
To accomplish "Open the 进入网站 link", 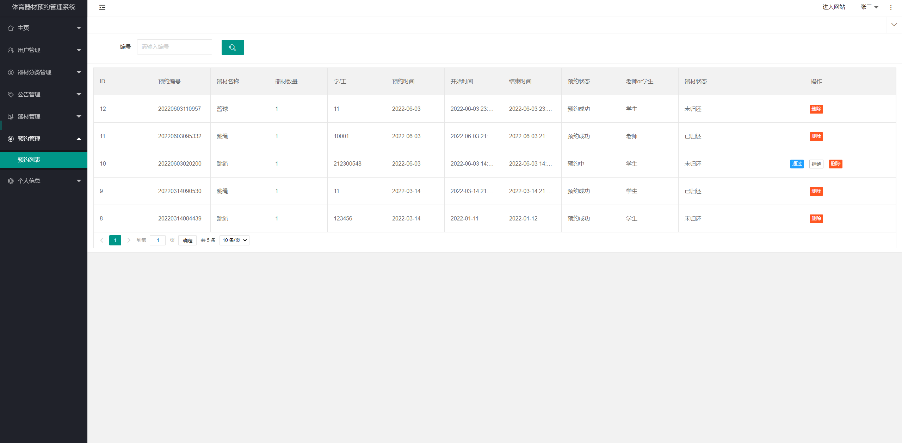I will point(834,7).
